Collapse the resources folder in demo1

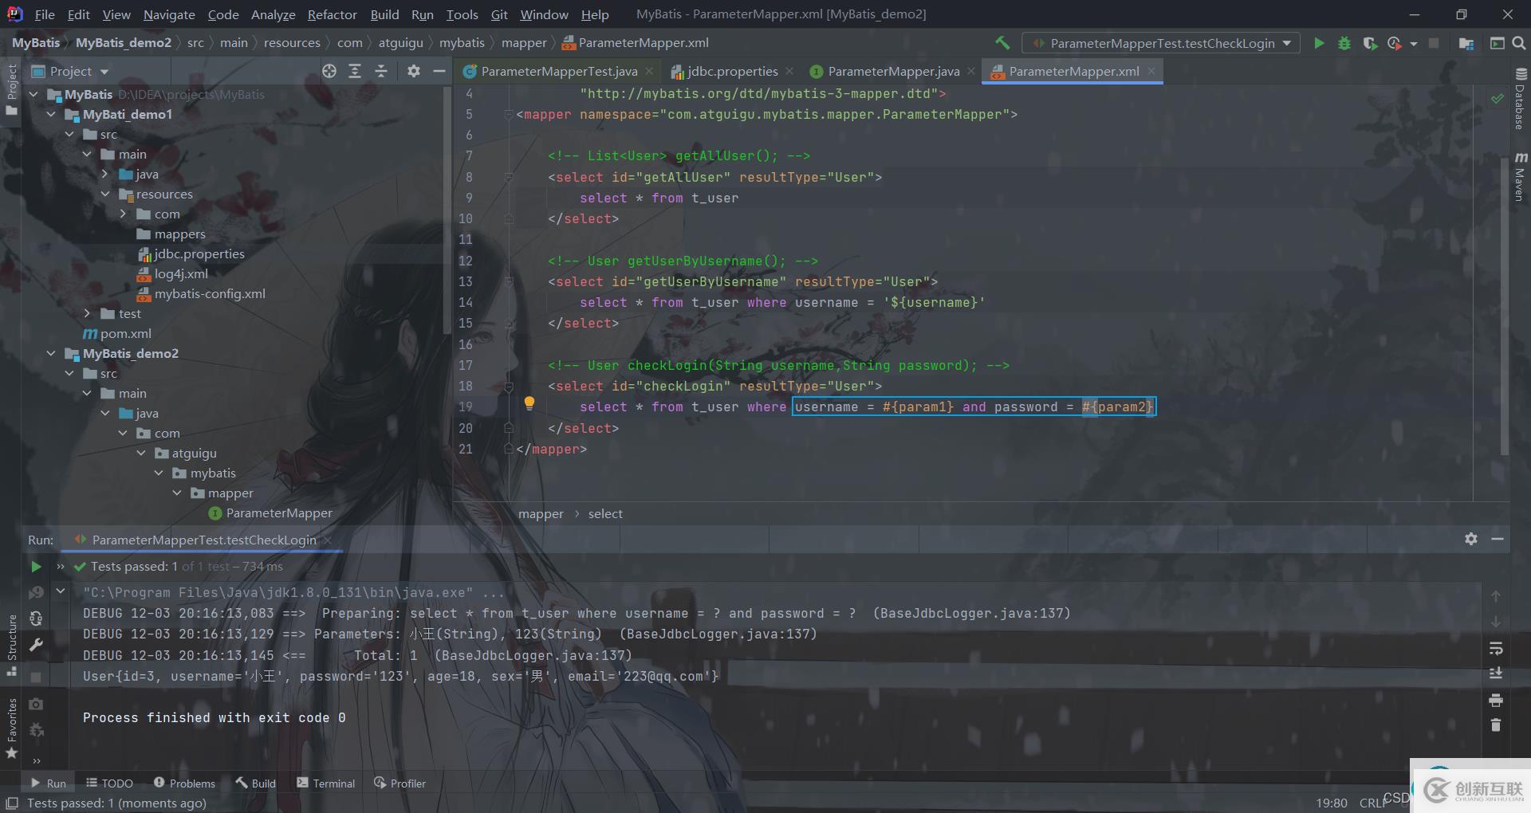pyautogui.click(x=104, y=194)
